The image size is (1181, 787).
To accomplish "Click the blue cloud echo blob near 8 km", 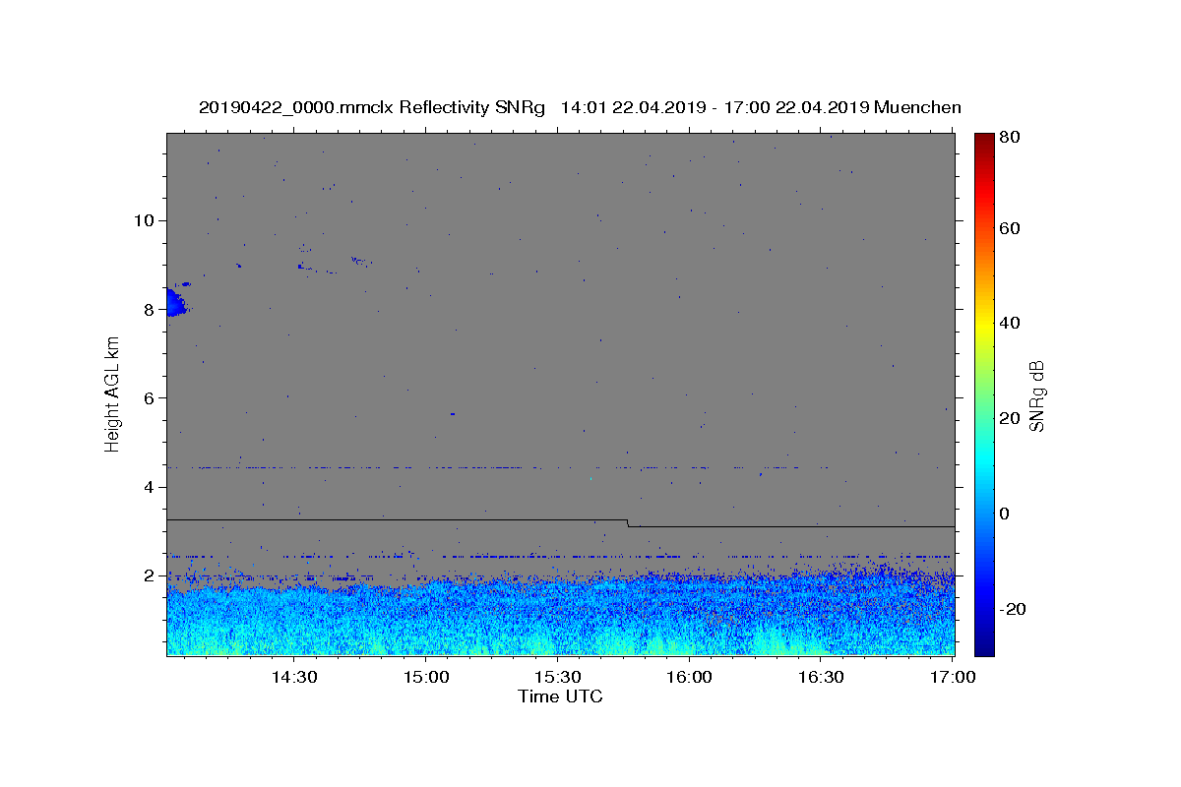I will click(174, 301).
